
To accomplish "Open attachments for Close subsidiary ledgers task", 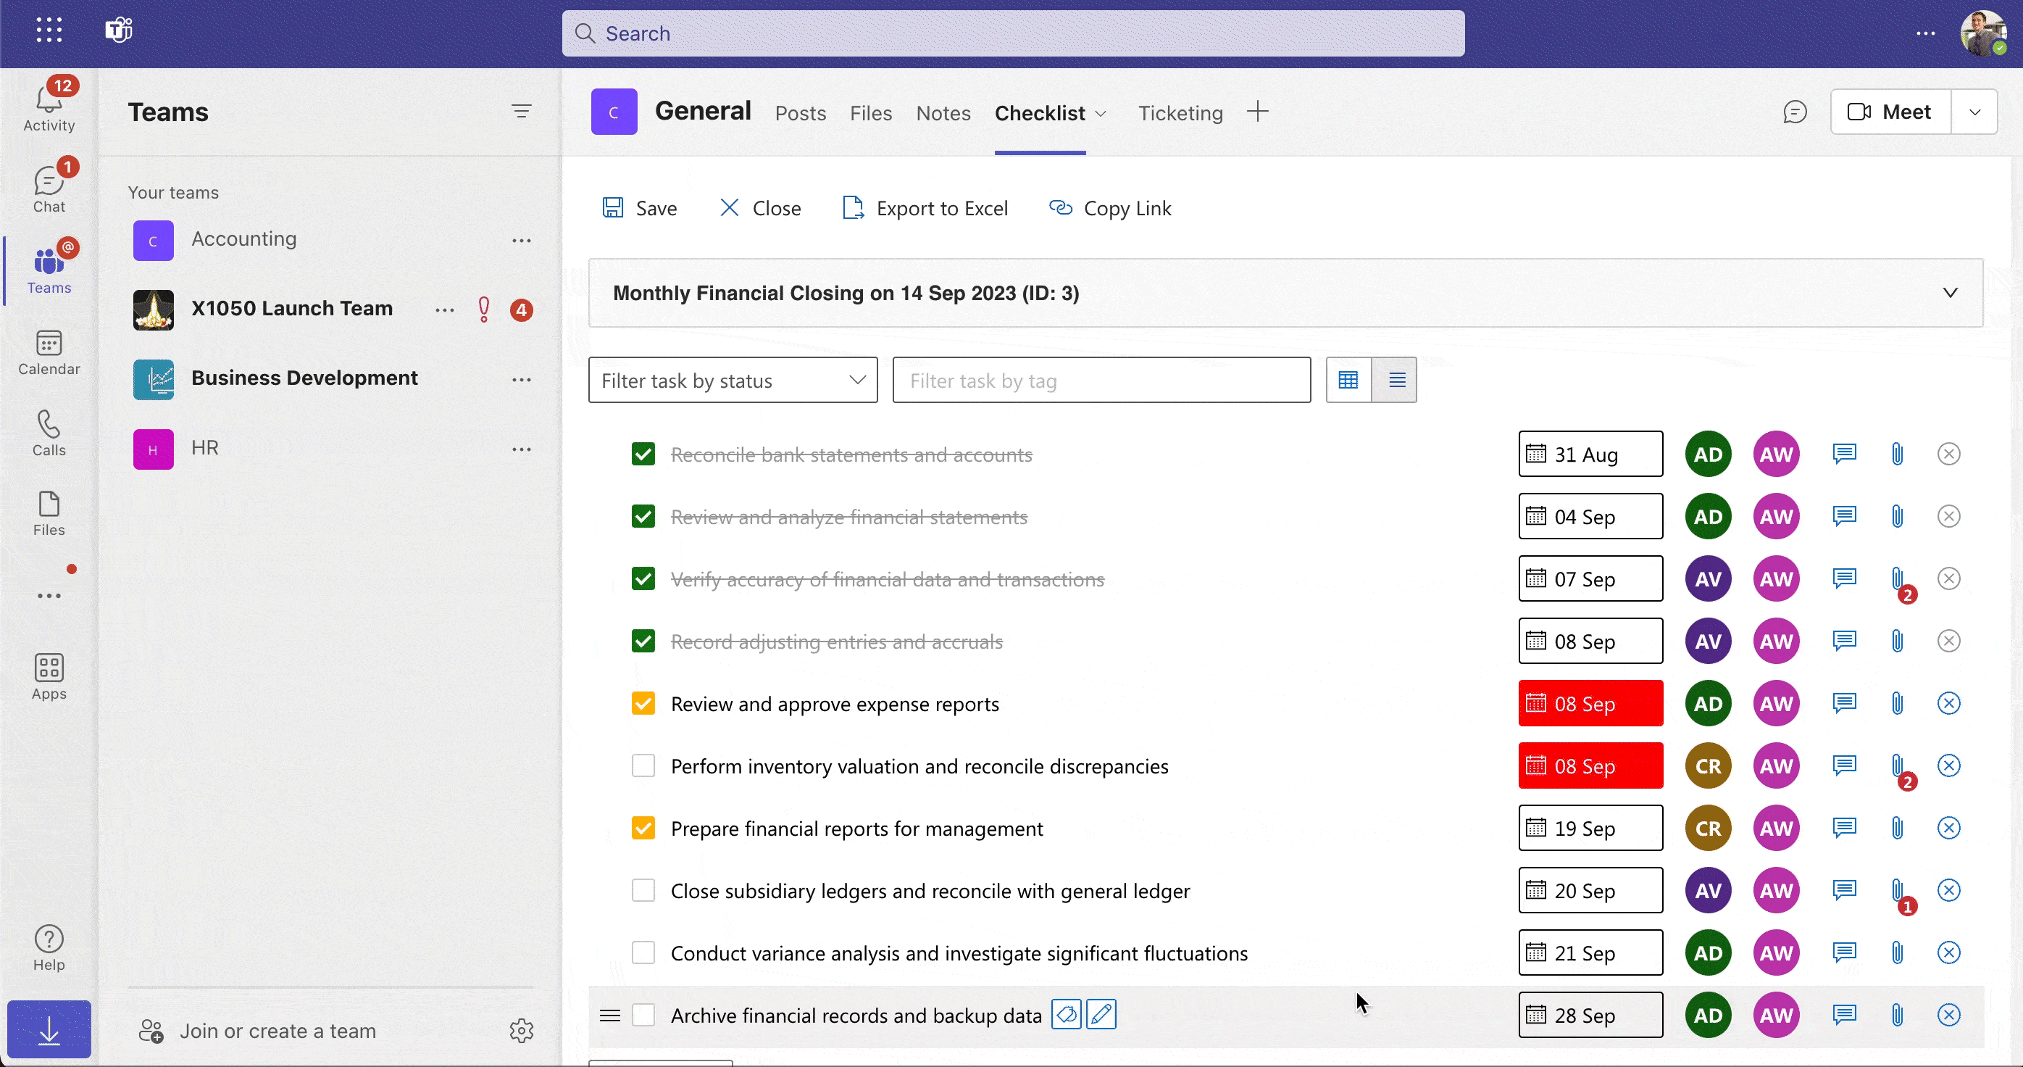I will [1898, 891].
